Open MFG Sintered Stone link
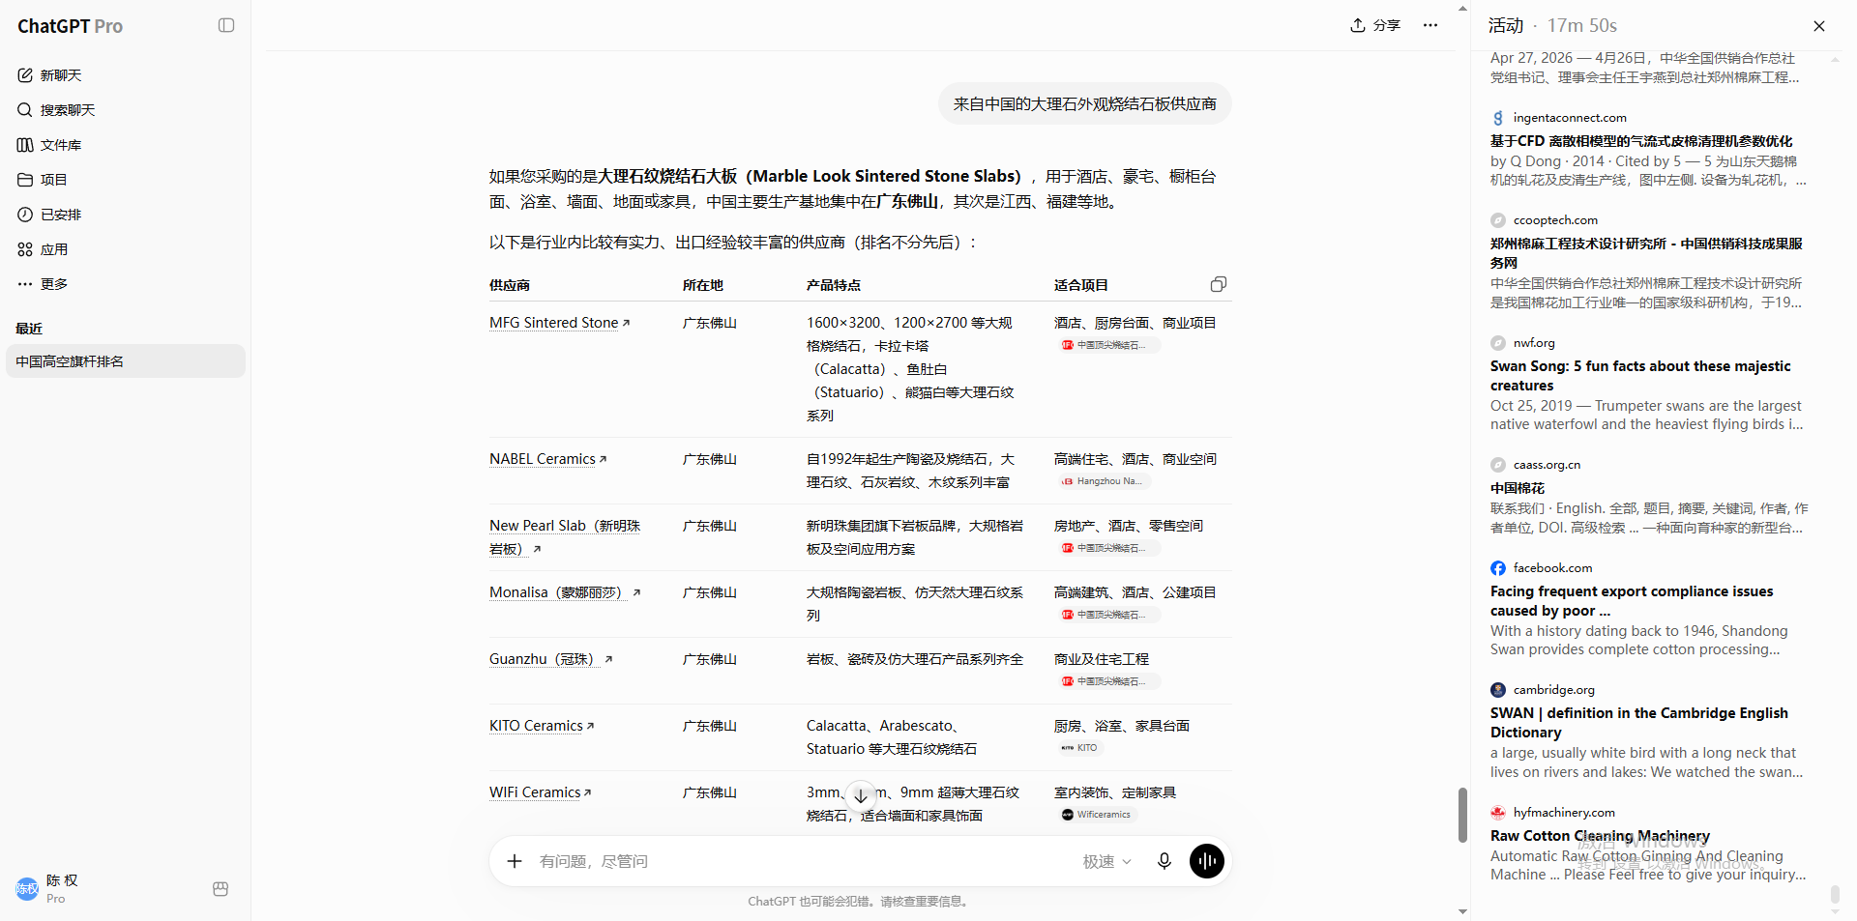 [x=559, y=323]
